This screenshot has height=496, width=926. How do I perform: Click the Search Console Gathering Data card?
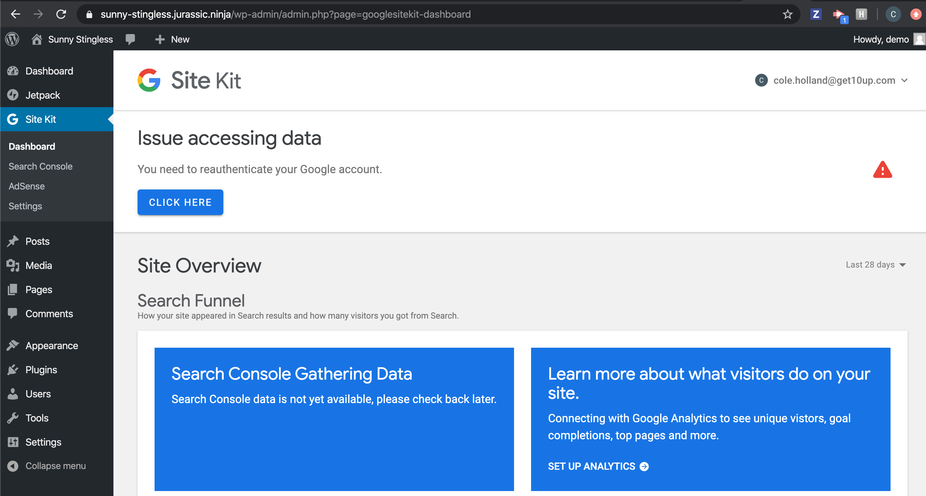(334, 419)
